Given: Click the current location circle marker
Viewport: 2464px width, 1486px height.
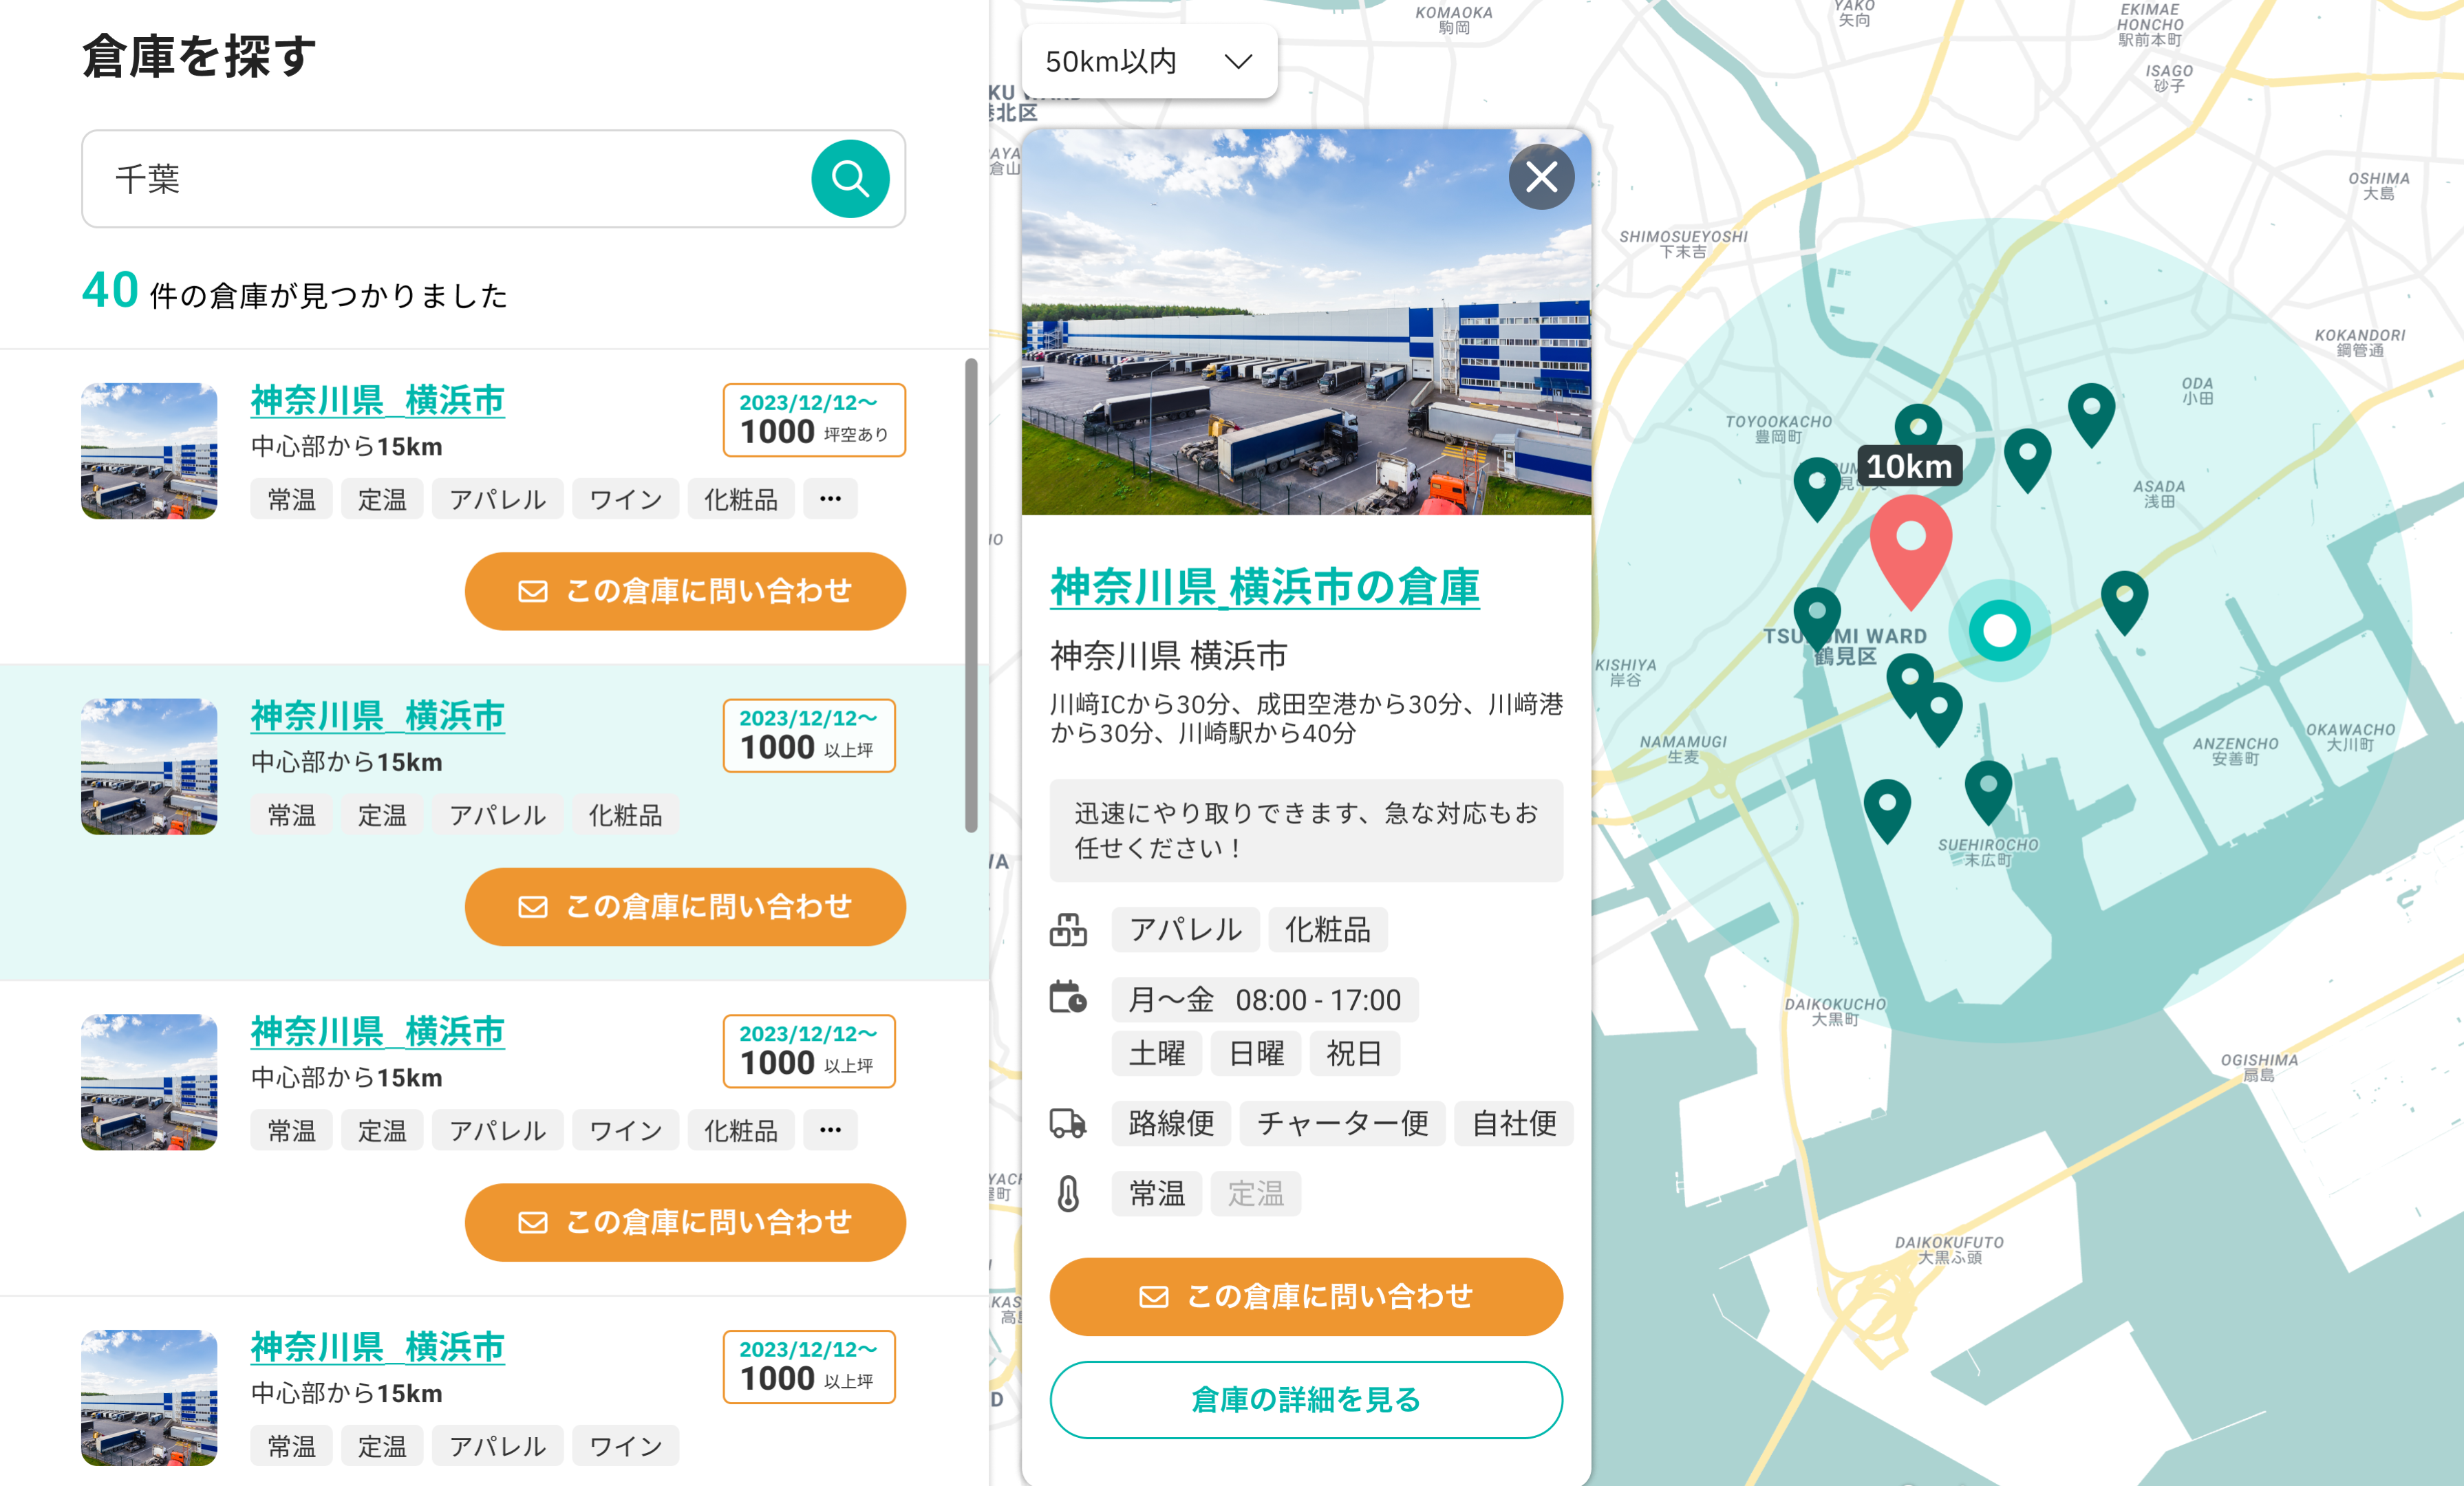Looking at the screenshot, I should [x=1999, y=630].
